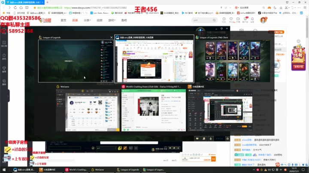
Task: Switch to World's Crashing music player on taskbar
Action: [76, 170]
